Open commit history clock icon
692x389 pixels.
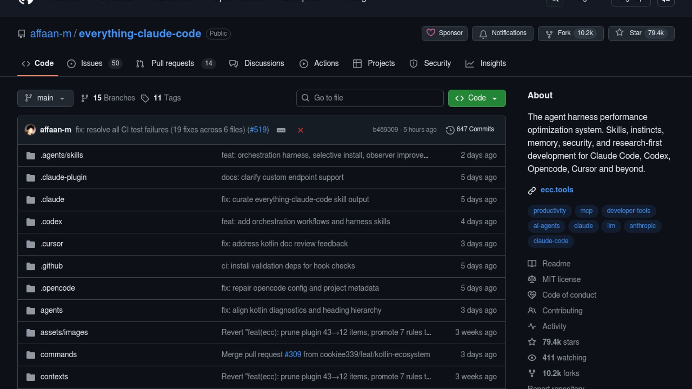[x=450, y=130]
